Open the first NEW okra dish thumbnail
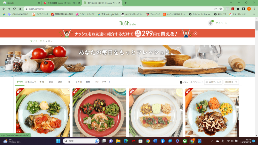258x145 pixels. (43, 113)
